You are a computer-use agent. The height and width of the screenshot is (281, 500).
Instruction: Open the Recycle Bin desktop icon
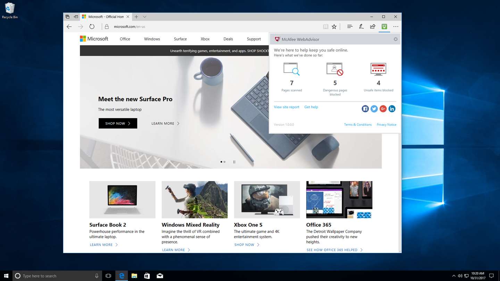tap(10, 11)
